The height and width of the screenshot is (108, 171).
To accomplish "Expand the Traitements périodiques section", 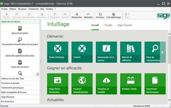I will [20, 88].
